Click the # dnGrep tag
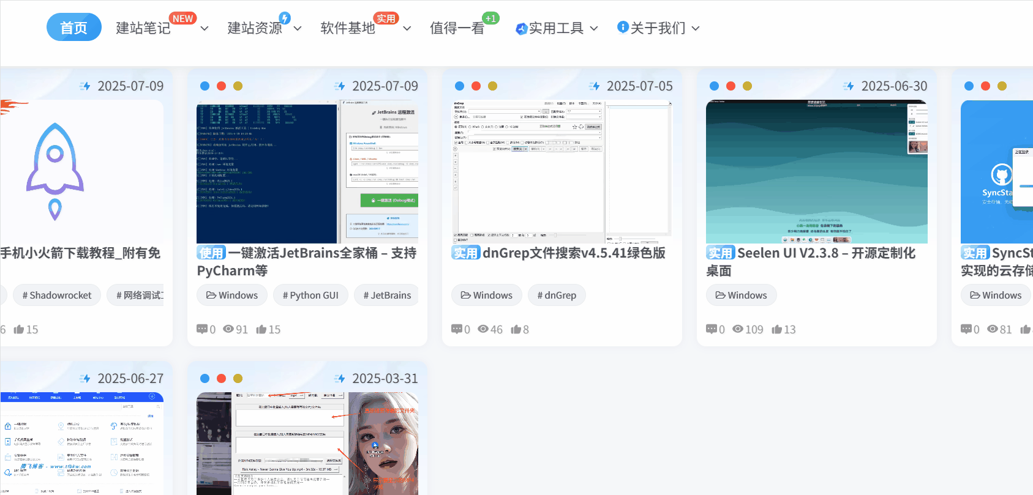The height and width of the screenshot is (495, 1033). click(557, 295)
